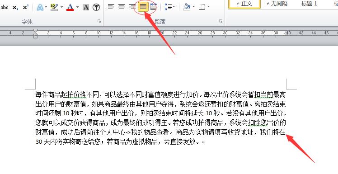The width and height of the screenshot is (338, 174).
Task: Open highlight color dropdown arrow
Action: 61,7
